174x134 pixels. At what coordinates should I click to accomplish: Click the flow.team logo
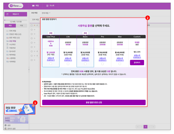pos(16,6)
